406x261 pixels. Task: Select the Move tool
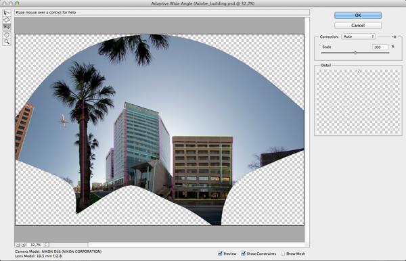[7, 27]
